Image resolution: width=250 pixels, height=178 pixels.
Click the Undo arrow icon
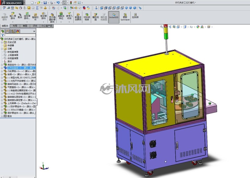coord(58,3)
